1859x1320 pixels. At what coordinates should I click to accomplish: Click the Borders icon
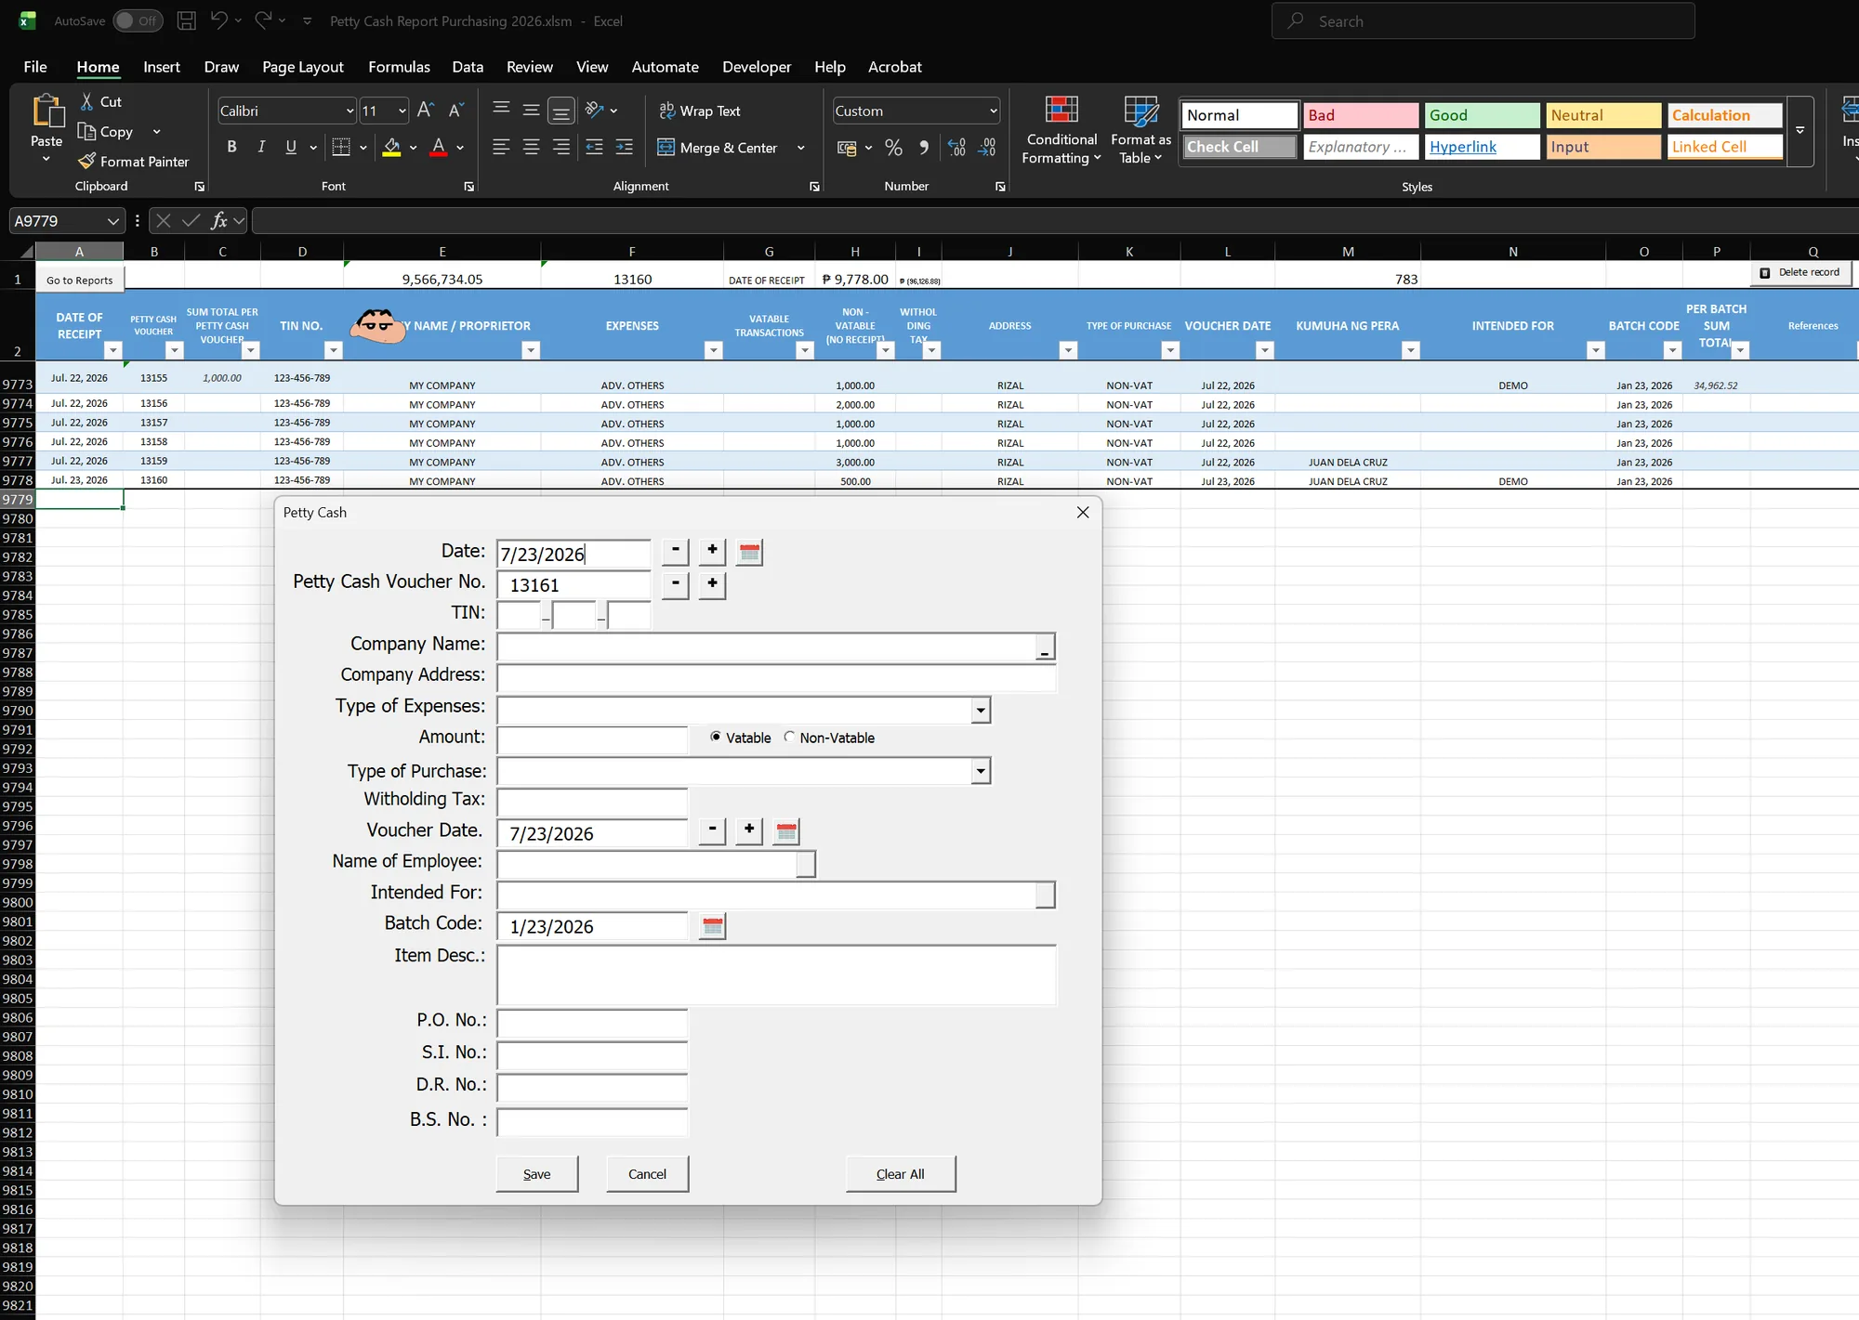click(341, 147)
